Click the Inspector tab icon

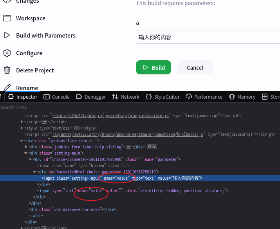pyautogui.click(x=11, y=97)
